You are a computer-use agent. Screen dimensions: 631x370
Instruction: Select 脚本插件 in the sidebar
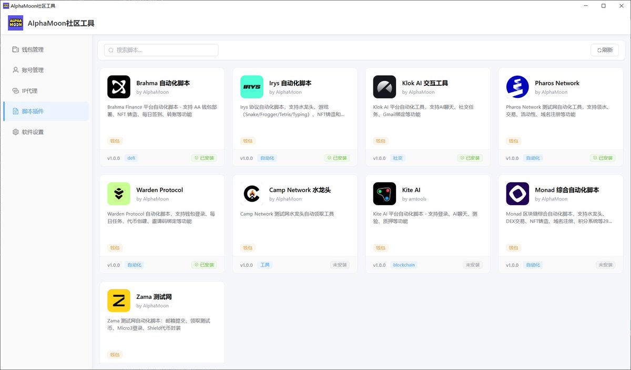click(x=46, y=111)
